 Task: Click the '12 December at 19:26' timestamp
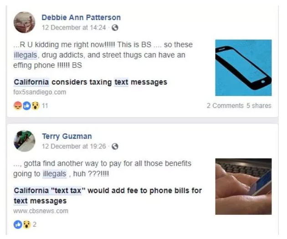coord(74,146)
